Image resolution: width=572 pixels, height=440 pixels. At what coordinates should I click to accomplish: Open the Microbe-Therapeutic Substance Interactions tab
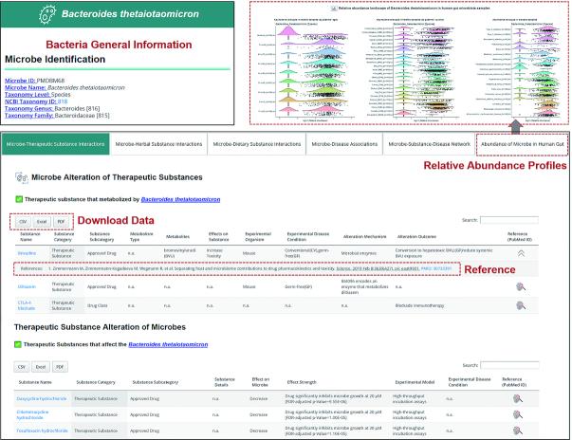click(x=55, y=144)
